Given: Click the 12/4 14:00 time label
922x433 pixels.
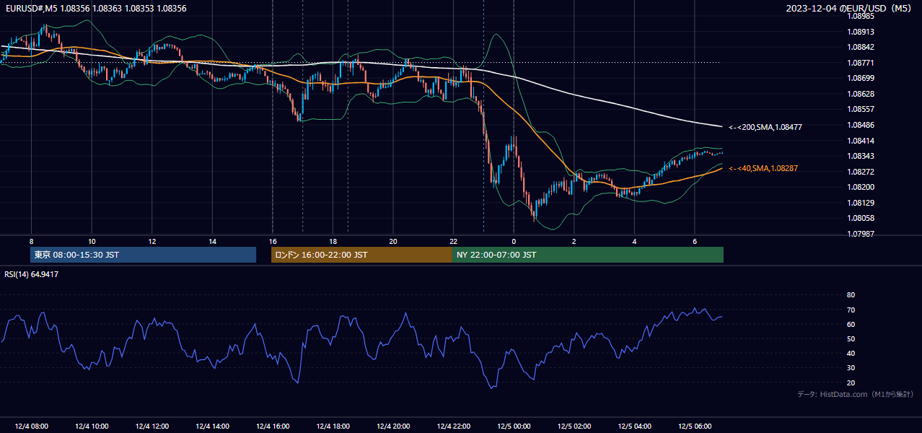Looking at the screenshot, I should (x=212, y=427).
